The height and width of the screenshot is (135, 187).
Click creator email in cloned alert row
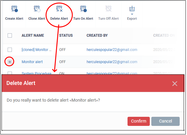point(112,50)
